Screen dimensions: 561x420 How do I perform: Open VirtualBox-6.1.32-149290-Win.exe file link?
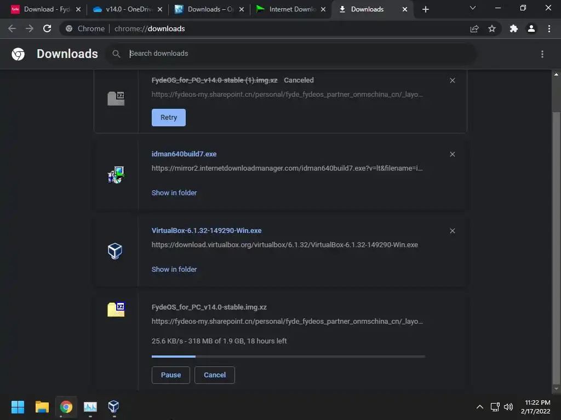pos(207,231)
